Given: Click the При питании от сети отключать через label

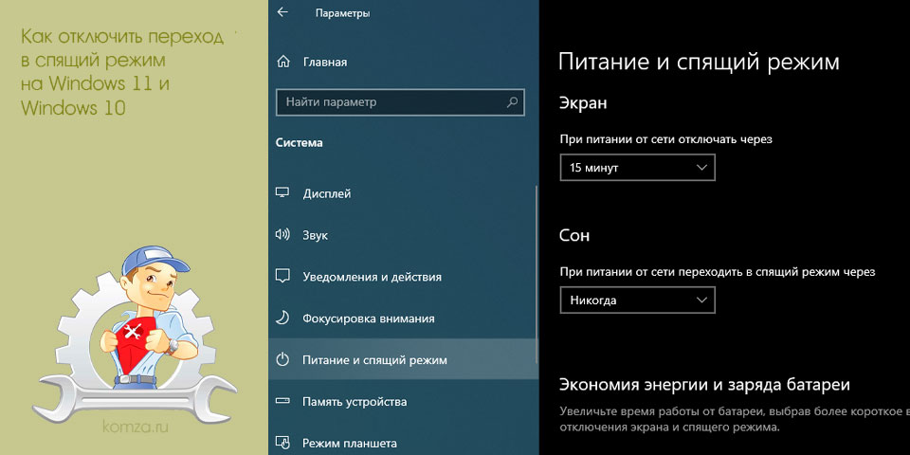Looking at the screenshot, I should [666, 139].
